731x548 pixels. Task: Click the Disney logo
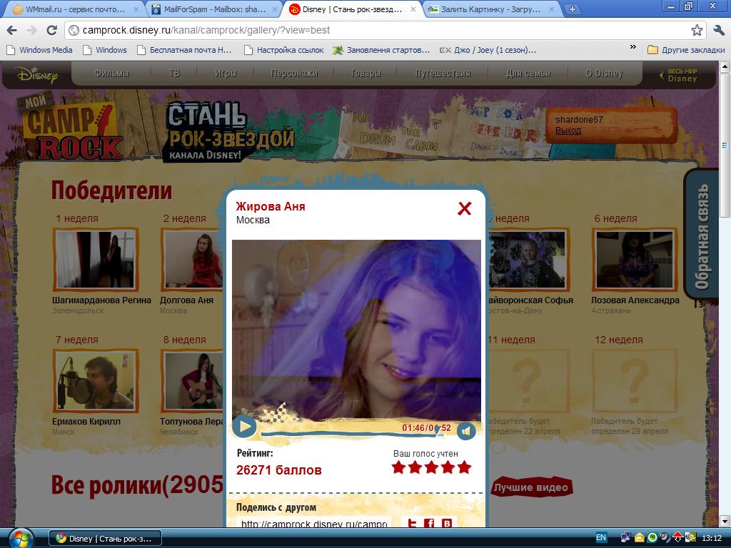point(36,74)
